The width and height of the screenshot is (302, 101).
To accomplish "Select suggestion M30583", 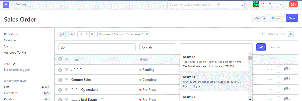I will point(214,81).
